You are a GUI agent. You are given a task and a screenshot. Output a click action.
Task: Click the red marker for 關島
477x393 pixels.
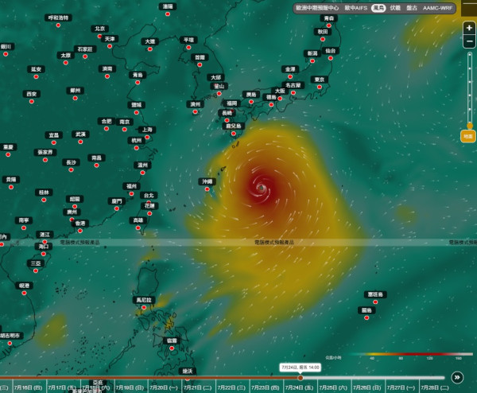[366, 317]
